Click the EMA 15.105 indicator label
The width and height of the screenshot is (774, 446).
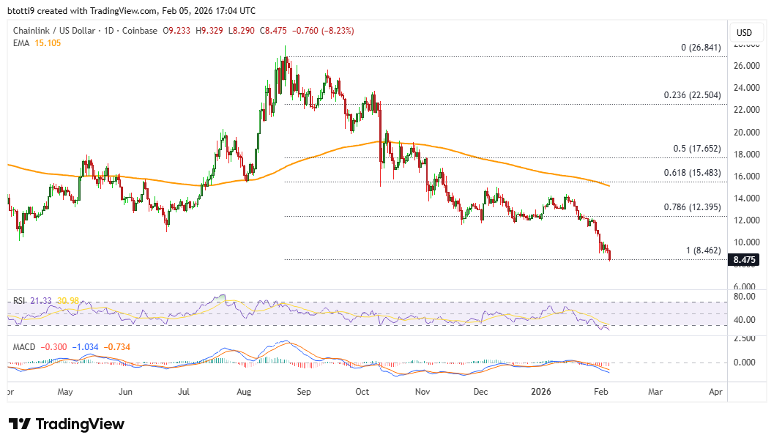37,43
